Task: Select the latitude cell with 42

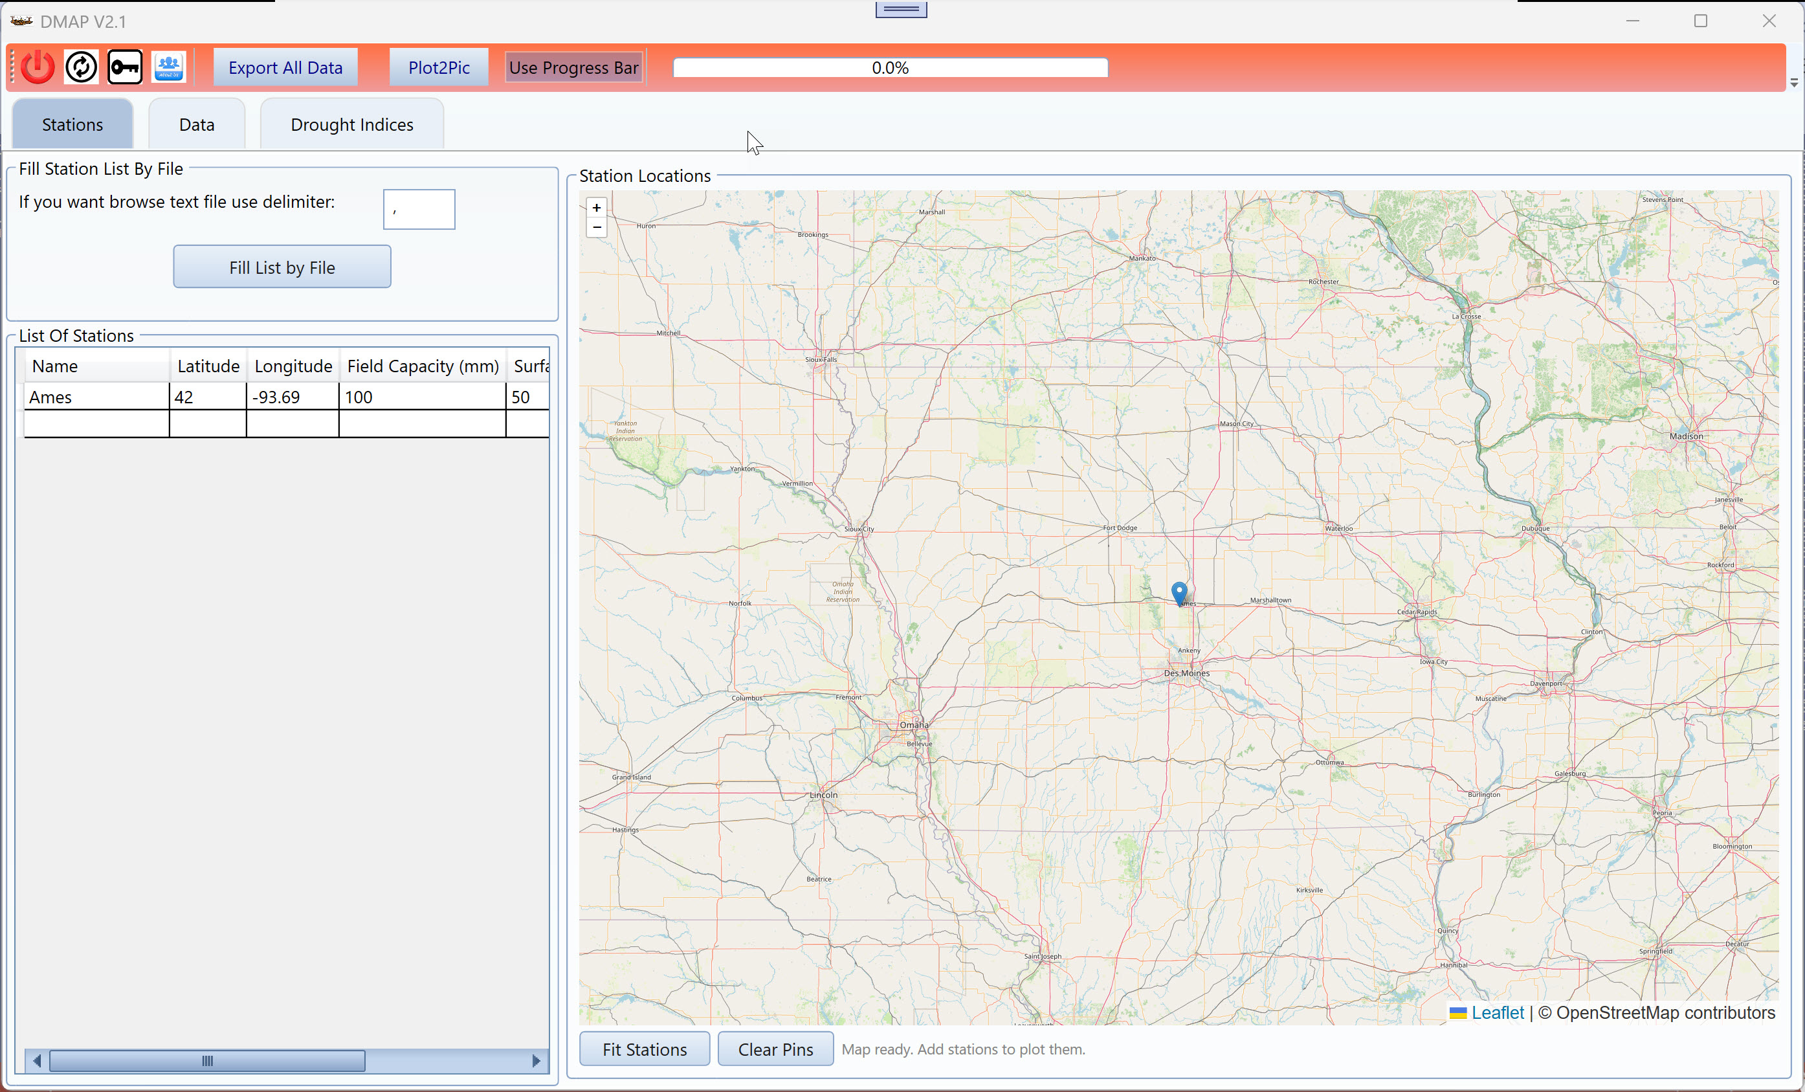Action: [208, 397]
